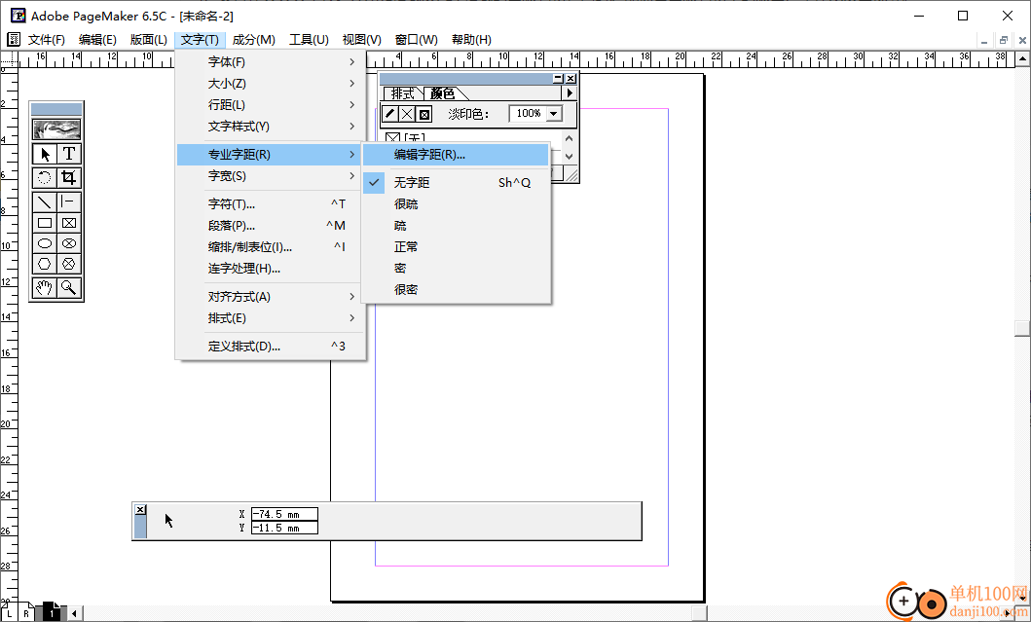
Task: Collapse the Colors palette with its minimize button
Action: pyautogui.click(x=558, y=79)
